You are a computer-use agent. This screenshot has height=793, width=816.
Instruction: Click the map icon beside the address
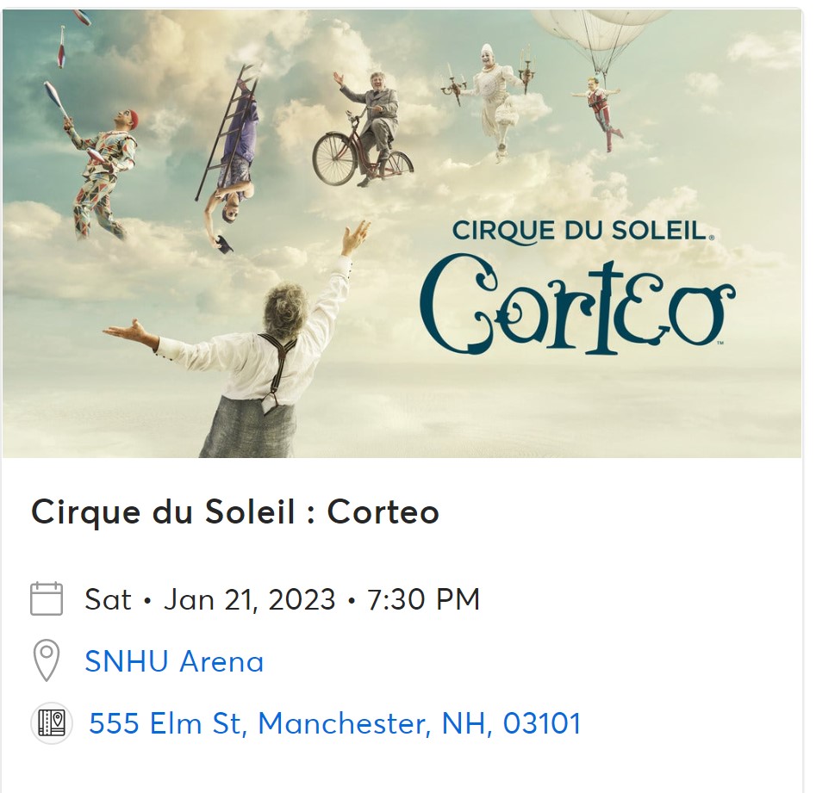tap(52, 723)
